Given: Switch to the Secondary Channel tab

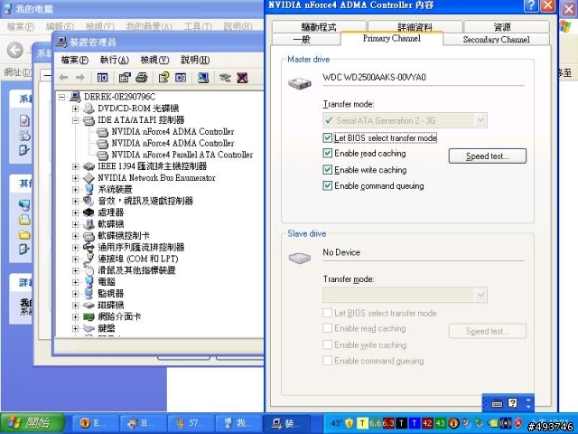Looking at the screenshot, I should (x=496, y=40).
